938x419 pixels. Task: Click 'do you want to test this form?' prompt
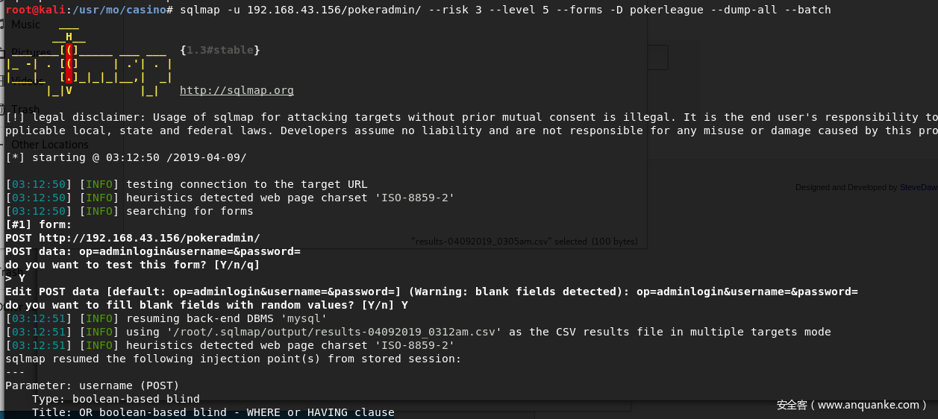click(133, 265)
